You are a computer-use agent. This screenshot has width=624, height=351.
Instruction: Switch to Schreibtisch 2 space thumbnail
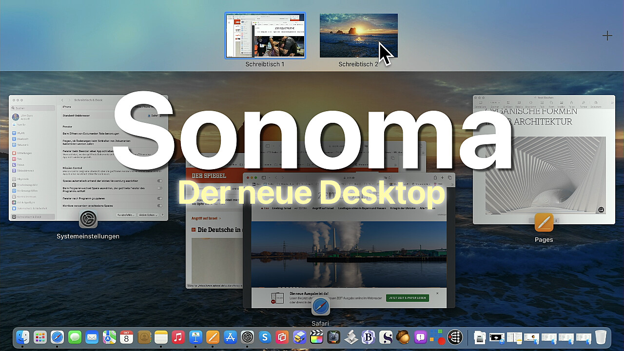(359, 36)
